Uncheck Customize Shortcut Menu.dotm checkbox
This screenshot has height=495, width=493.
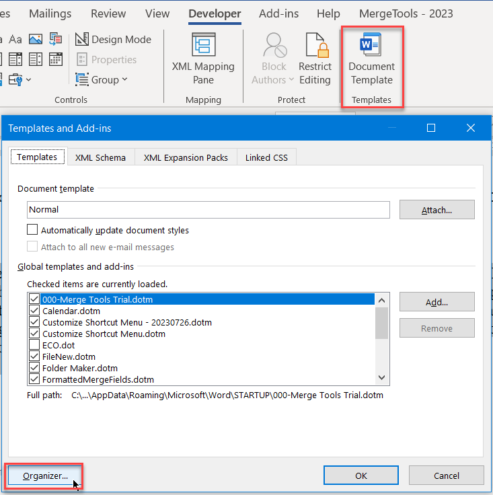click(x=34, y=334)
